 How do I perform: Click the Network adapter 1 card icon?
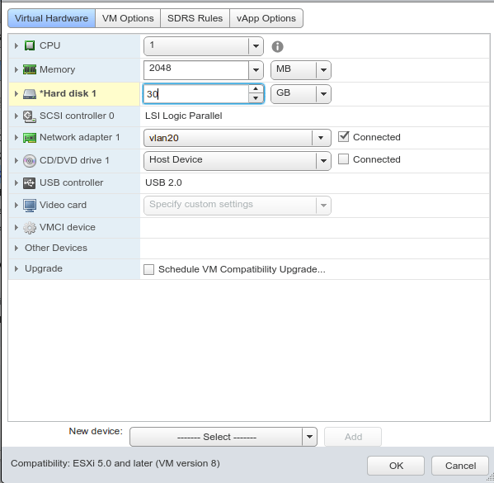point(30,138)
